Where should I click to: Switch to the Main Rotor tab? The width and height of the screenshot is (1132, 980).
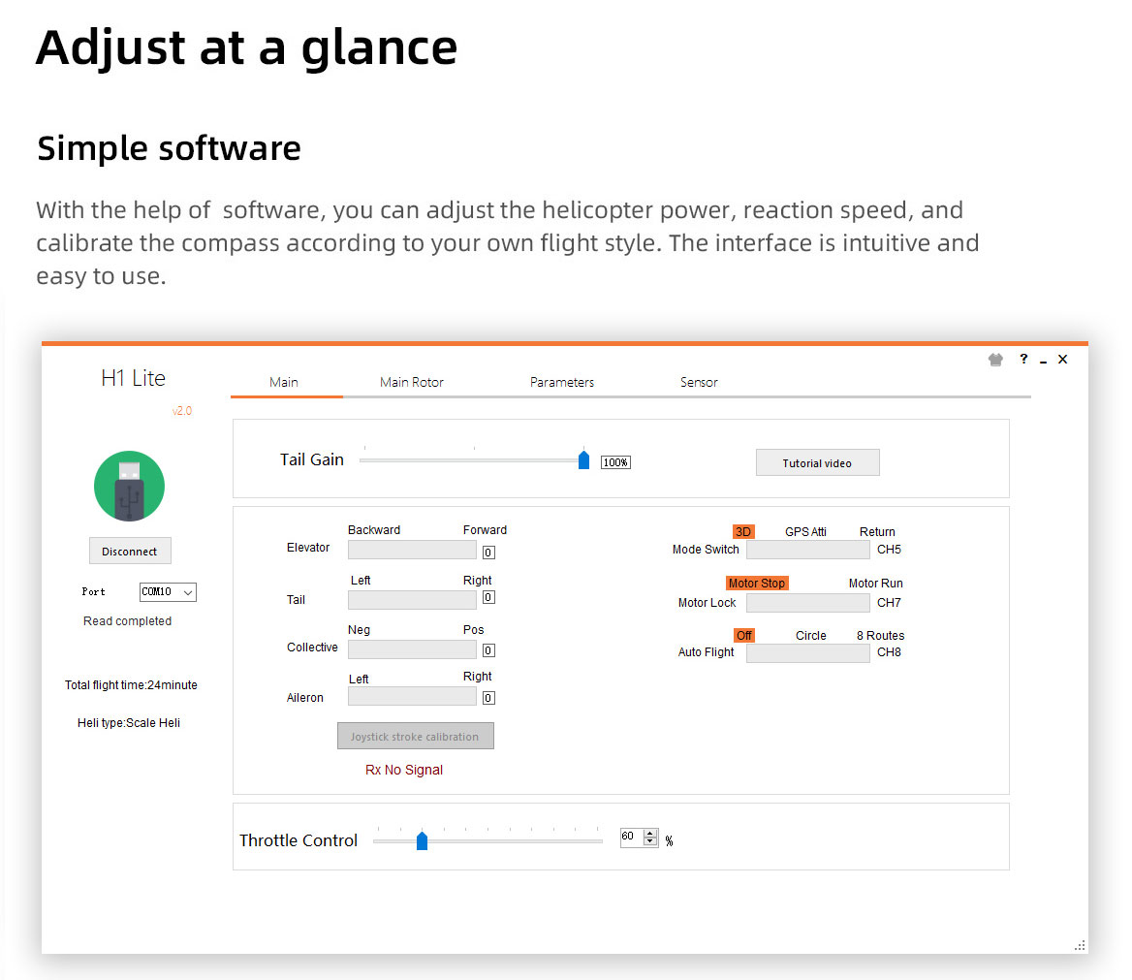pyautogui.click(x=412, y=383)
